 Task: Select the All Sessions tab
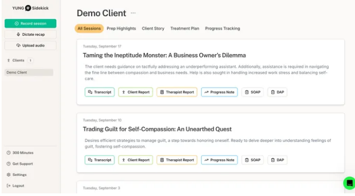(x=89, y=28)
